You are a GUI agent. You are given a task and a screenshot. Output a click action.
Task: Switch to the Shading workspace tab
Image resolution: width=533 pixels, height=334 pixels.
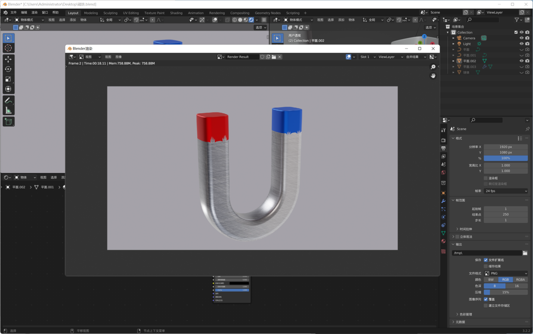(176, 13)
